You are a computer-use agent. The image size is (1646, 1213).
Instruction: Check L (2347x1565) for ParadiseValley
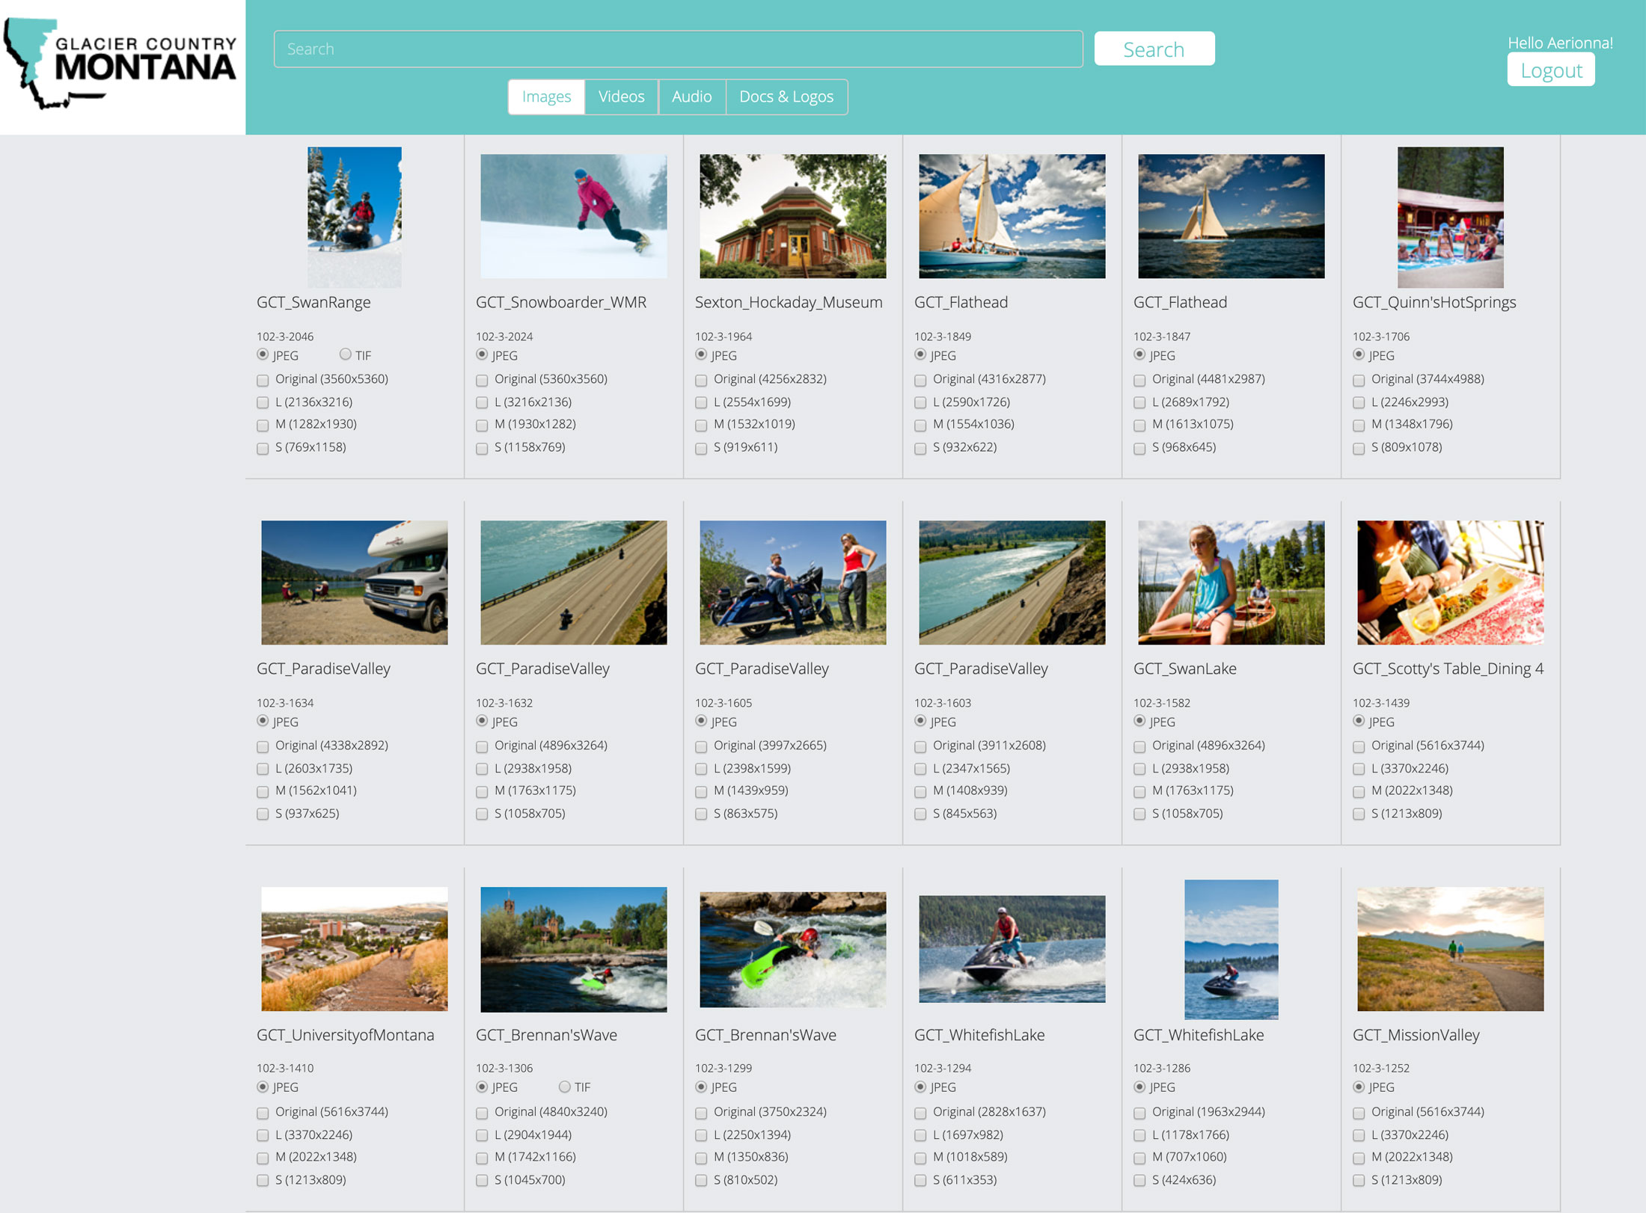pyautogui.click(x=920, y=769)
